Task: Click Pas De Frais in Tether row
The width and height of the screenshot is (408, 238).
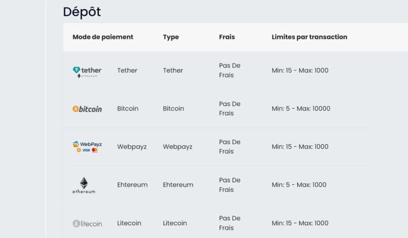Action: coord(229,70)
